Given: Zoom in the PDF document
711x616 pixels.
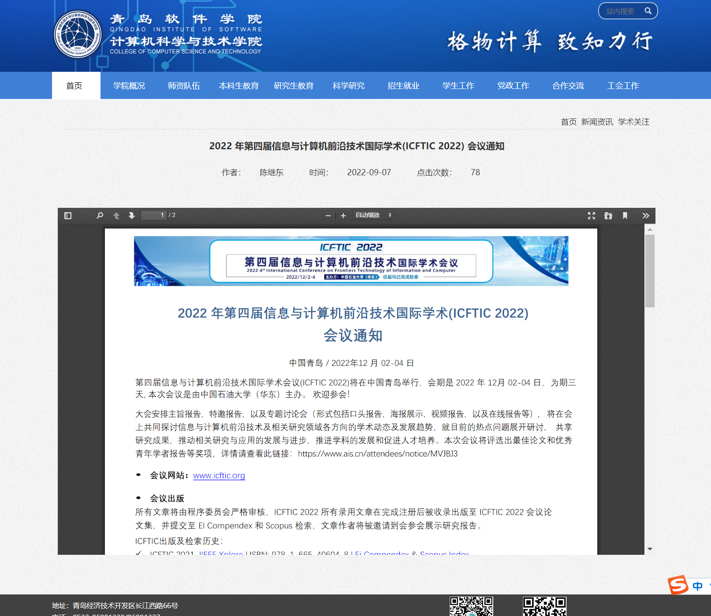Looking at the screenshot, I should click(343, 216).
